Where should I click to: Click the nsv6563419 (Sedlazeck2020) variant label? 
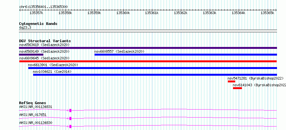tap(44, 45)
